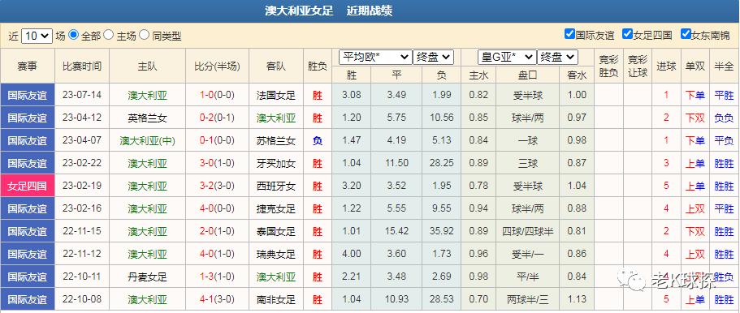The width and height of the screenshot is (740, 313).
Task: Click the 比分(半场) column header
Action: [217, 66]
